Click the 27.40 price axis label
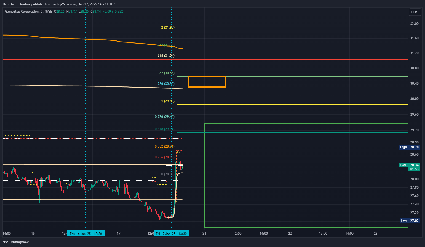 [x=414, y=204]
